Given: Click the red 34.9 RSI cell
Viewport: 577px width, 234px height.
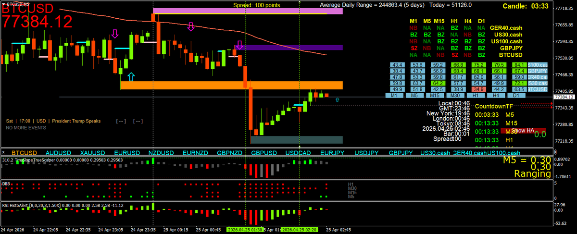Looking at the screenshot, I should click(x=478, y=89).
